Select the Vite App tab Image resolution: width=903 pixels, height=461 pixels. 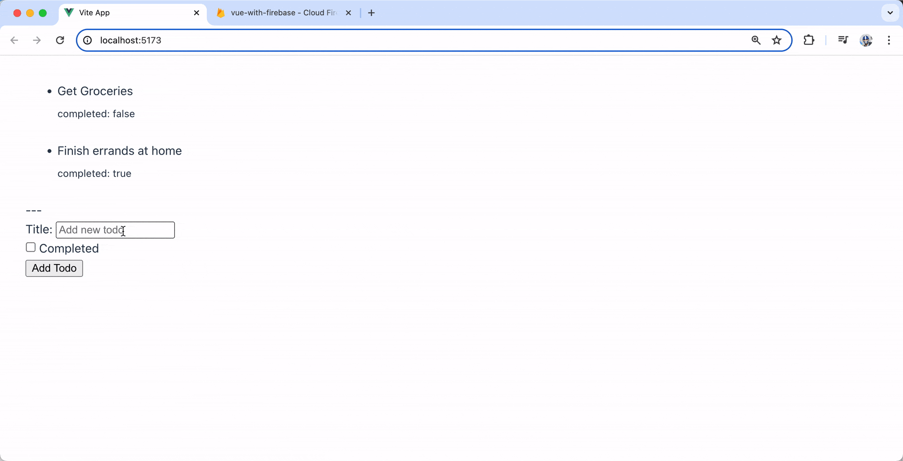pos(126,13)
